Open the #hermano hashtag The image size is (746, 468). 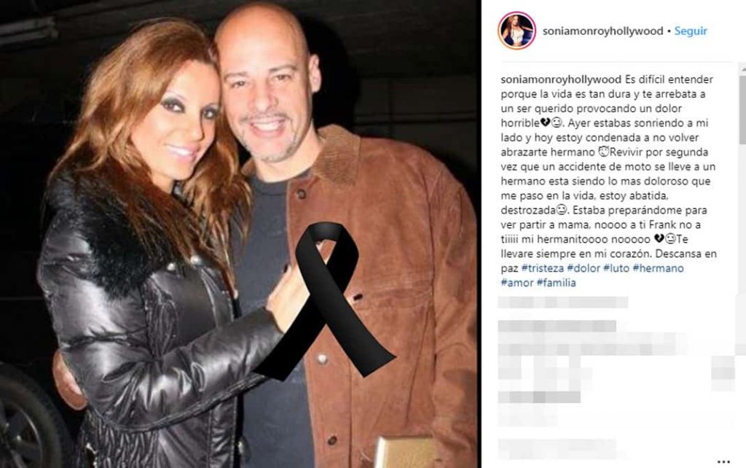point(658,268)
